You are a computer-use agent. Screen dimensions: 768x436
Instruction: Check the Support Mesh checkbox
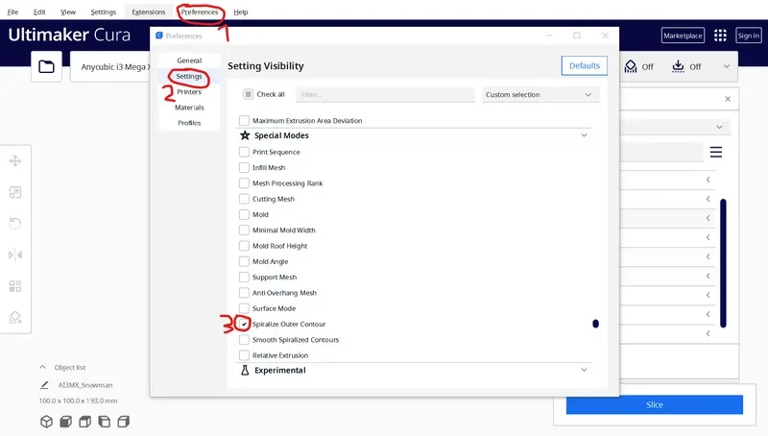[x=244, y=277]
